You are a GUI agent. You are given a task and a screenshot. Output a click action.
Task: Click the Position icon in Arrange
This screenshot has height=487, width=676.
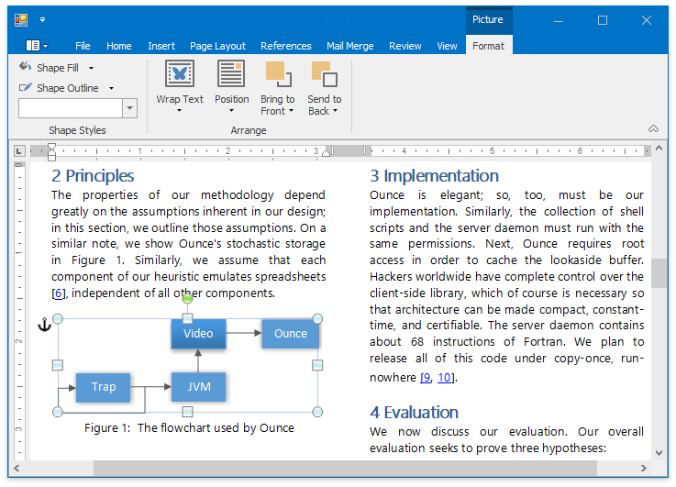(x=231, y=73)
